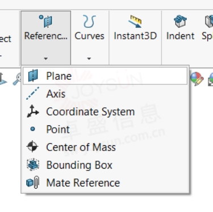Viewport: 213px width, 212px height.
Task: Click the Indent feature icon
Action: tap(180, 21)
